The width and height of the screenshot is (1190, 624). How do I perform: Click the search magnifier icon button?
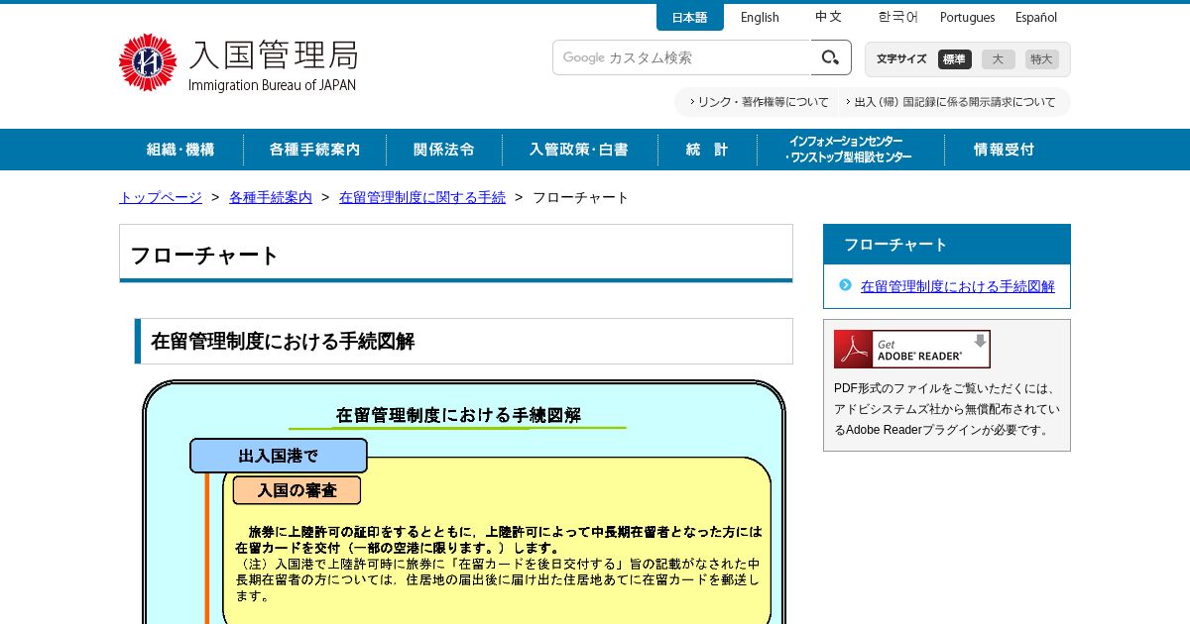point(831,57)
